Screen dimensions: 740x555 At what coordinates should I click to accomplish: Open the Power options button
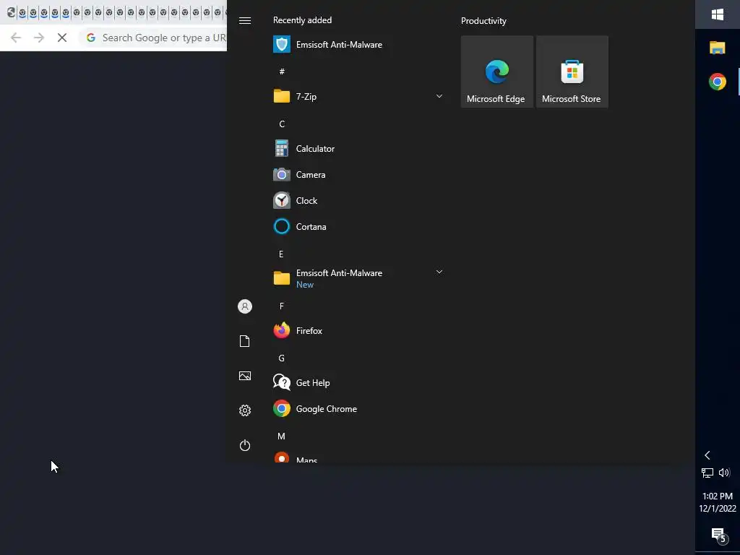[244, 445]
